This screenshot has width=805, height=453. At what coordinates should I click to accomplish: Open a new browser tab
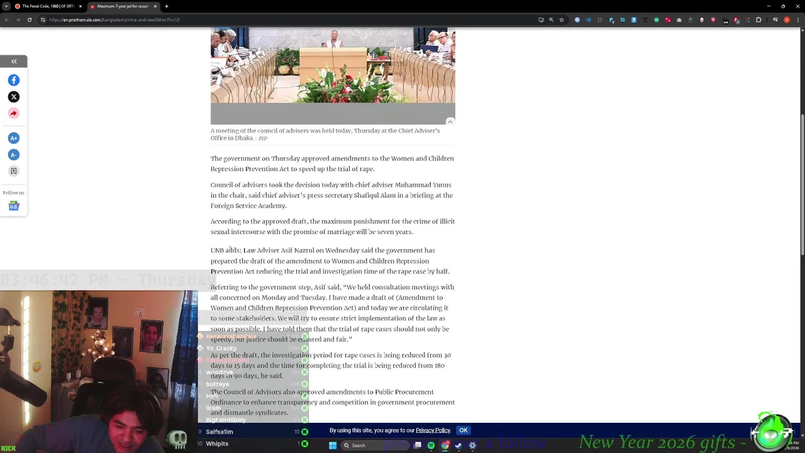pos(166,6)
